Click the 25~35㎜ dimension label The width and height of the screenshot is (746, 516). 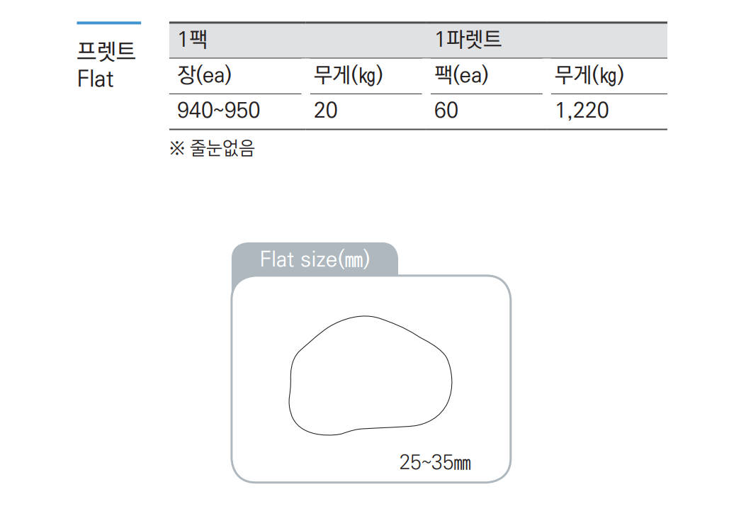pos(435,464)
